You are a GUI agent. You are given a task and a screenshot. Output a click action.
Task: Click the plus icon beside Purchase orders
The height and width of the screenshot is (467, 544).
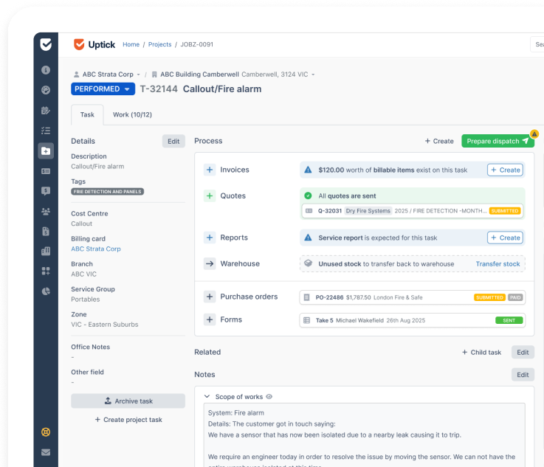tap(210, 297)
